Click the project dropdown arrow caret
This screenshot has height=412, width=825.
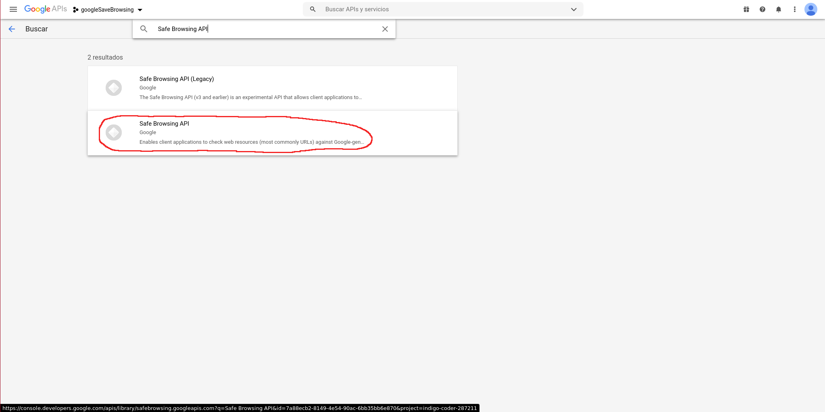[x=140, y=10]
